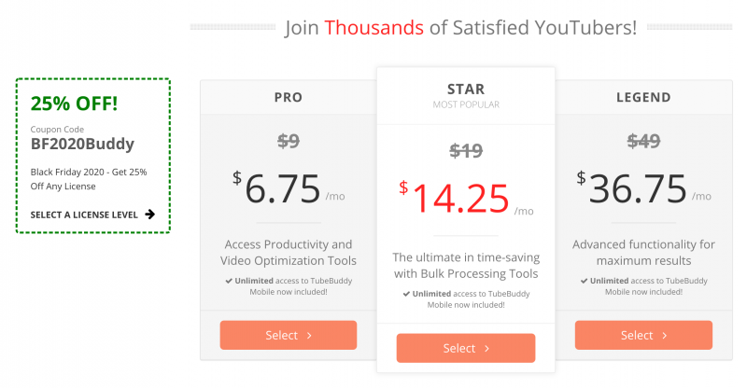Click the red $14.25 STAR price

point(460,198)
